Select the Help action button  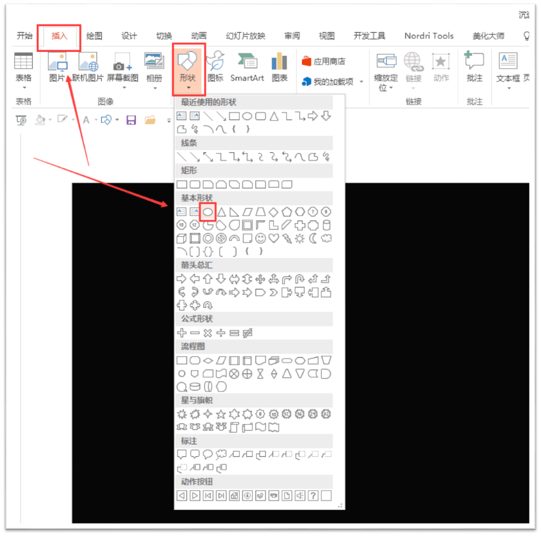(x=313, y=496)
